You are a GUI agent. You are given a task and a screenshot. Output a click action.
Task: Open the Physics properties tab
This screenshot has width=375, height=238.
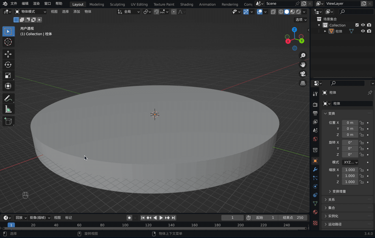(315, 186)
